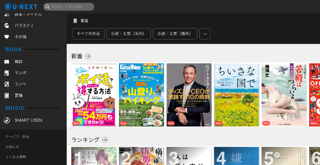Click the book icon in 書籍 header
320x165 pixels.
pos(75,21)
